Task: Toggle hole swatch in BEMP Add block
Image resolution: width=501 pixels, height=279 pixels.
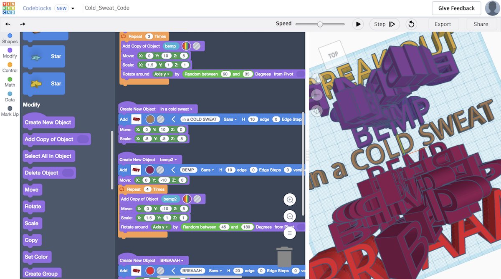Action: (160, 170)
